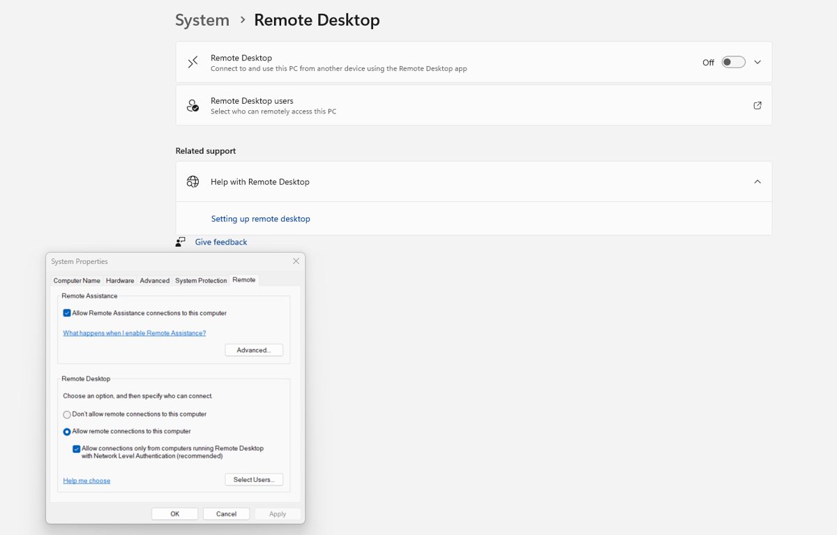837x535 pixels.
Task: Click the Help with Remote Desktop globe icon
Action: (x=193, y=182)
